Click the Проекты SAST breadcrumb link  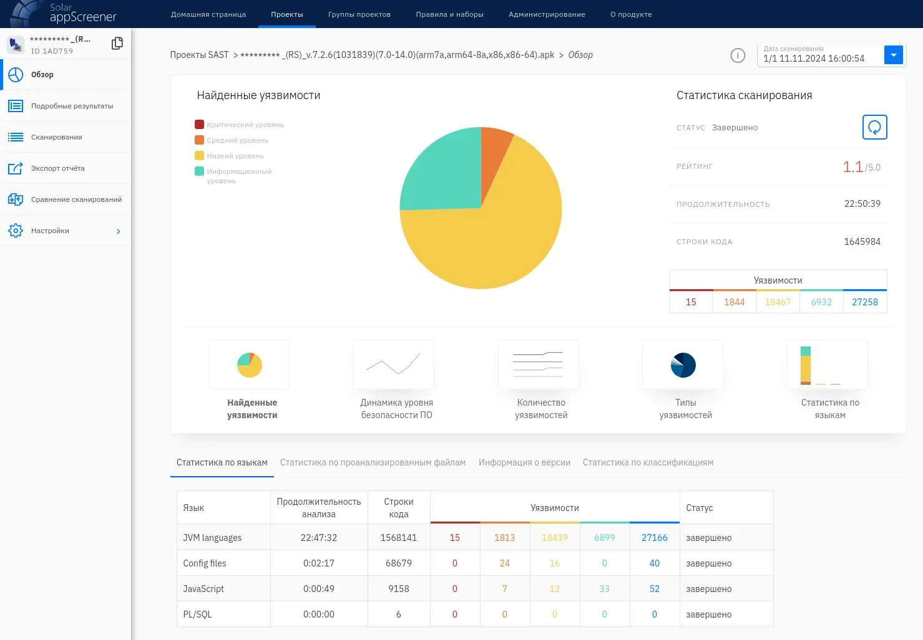pos(199,55)
